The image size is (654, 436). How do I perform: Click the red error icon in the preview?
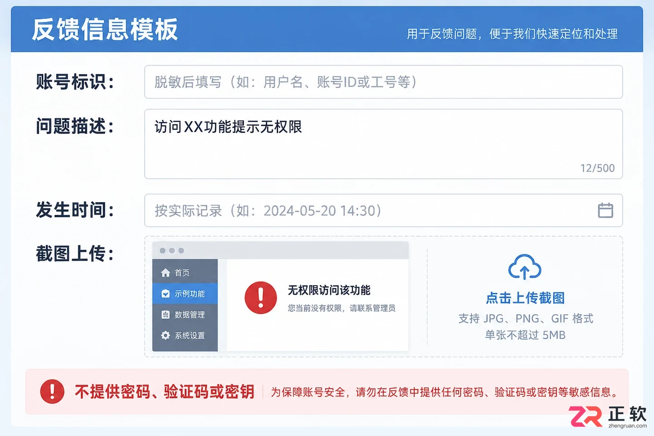pyautogui.click(x=261, y=297)
